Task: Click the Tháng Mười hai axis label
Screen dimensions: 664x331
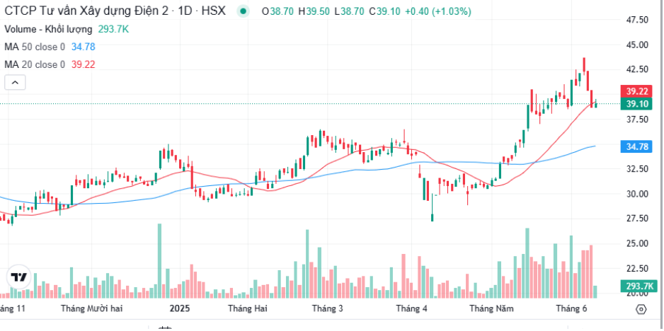Action: pos(92,308)
